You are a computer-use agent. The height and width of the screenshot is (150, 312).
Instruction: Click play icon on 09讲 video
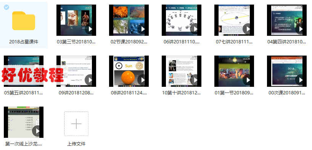(90, 80)
